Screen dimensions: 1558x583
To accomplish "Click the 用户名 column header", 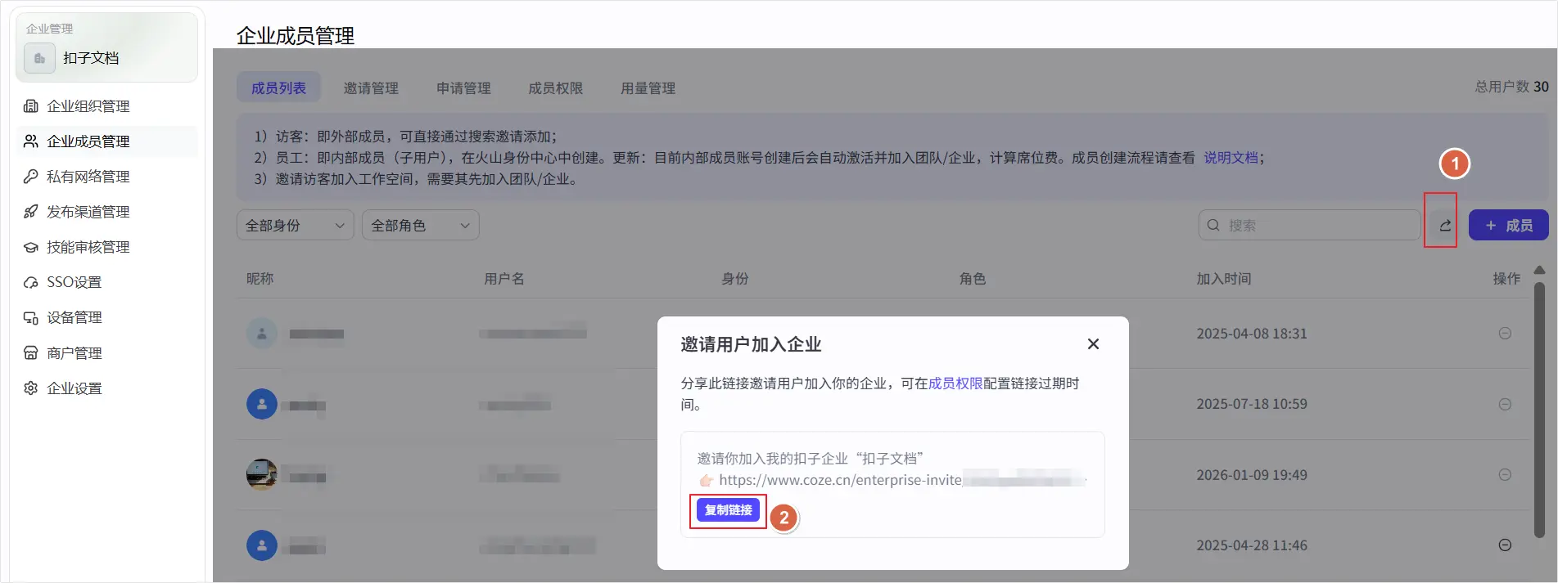I will coord(504,279).
